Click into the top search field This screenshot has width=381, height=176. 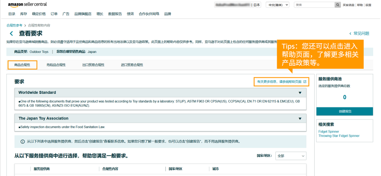tap(314, 5)
